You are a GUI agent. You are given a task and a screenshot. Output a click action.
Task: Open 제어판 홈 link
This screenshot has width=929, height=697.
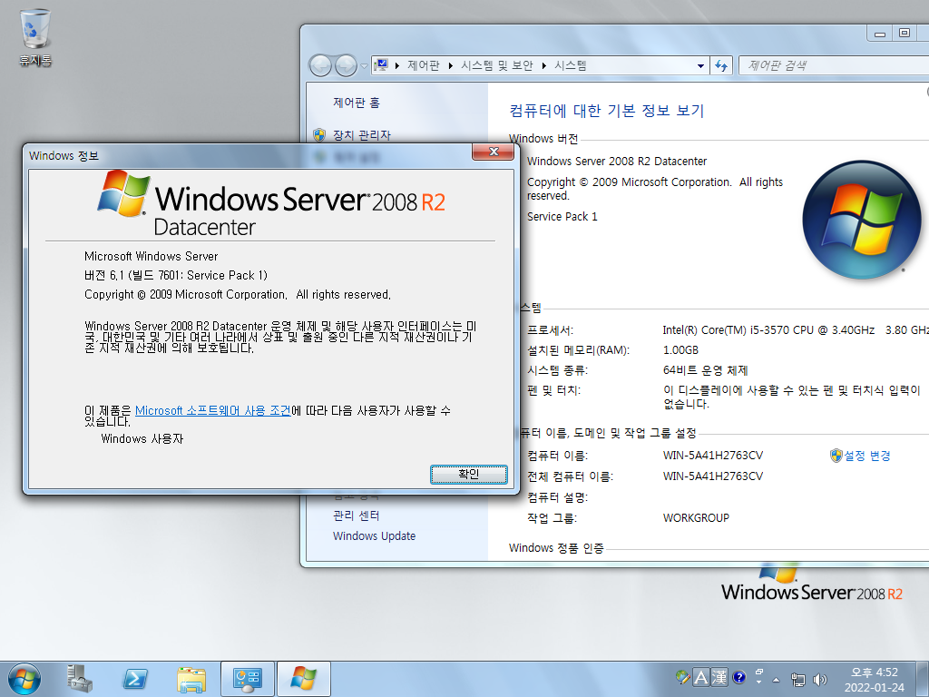(356, 103)
